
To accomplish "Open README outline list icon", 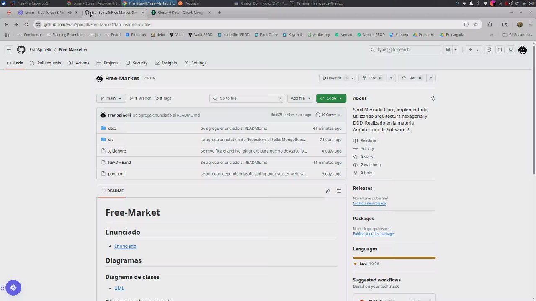I will click(x=339, y=191).
